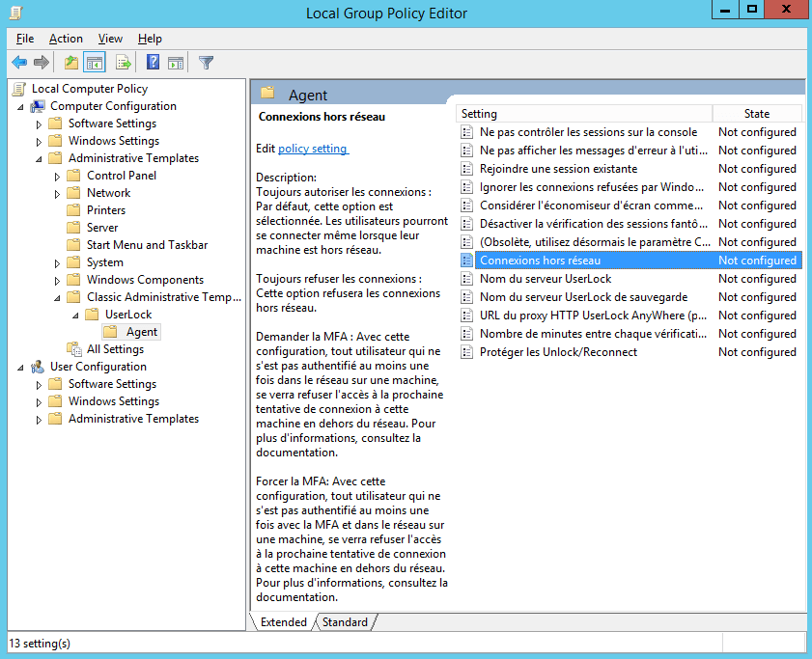Click the Export List toolbar icon
Image resolution: width=812 pixels, height=659 pixels.
point(123,63)
